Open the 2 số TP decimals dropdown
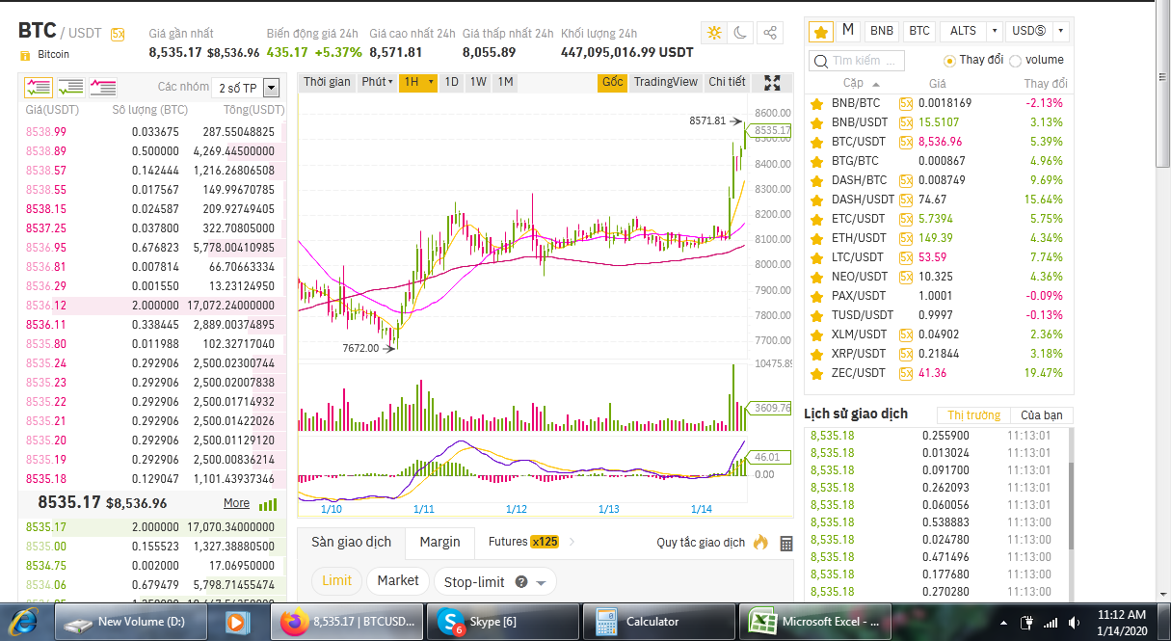 point(247,88)
